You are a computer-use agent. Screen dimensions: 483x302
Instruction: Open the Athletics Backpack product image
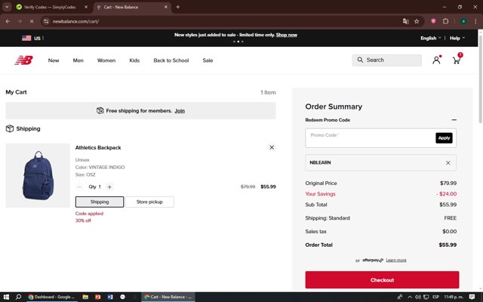38,175
